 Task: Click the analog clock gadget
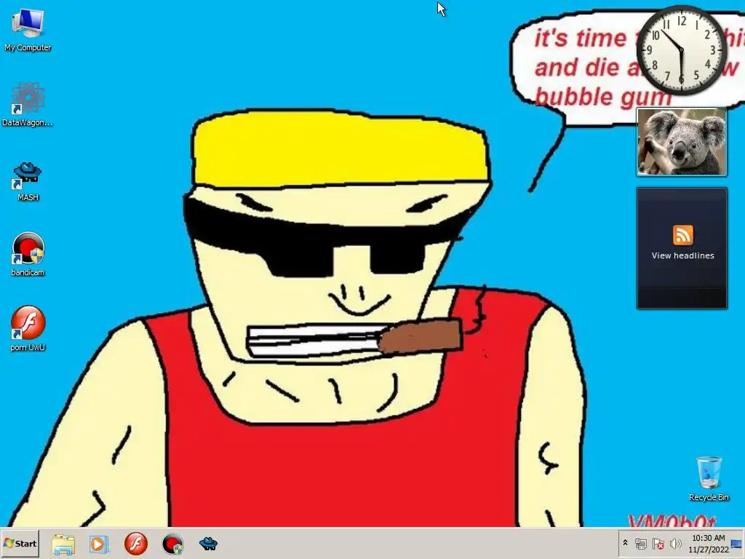[681, 50]
